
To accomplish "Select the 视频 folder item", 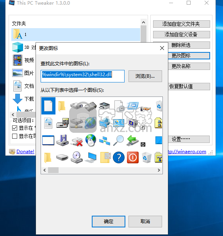I will click(x=23, y=60).
